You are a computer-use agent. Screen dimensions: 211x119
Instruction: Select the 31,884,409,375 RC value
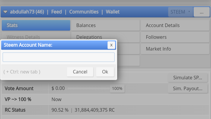point(95,110)
